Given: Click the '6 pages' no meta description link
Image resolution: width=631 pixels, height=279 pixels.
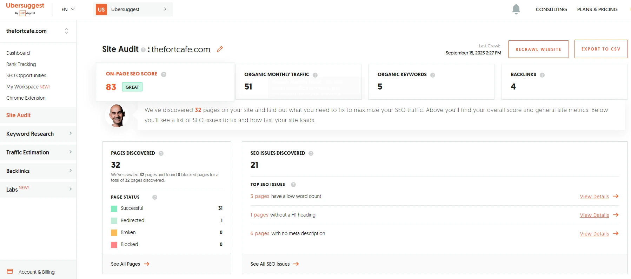Looking at the screenshot, I should [x=260, y=233].
